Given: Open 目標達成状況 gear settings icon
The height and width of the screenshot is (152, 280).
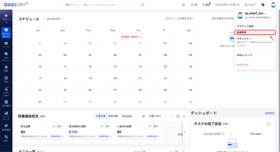Looking at the screenshot, I should [x=178, y=116].
